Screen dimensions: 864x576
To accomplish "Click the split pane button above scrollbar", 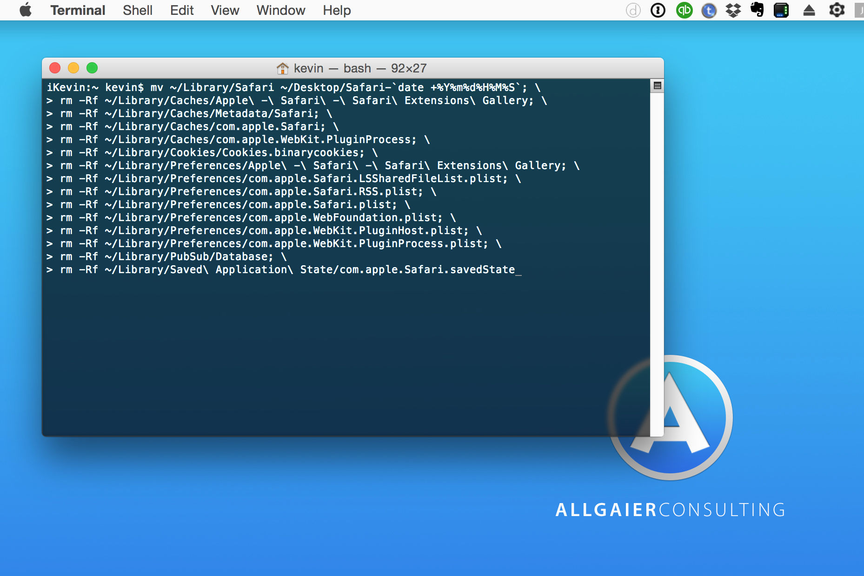I will (657, 85).
